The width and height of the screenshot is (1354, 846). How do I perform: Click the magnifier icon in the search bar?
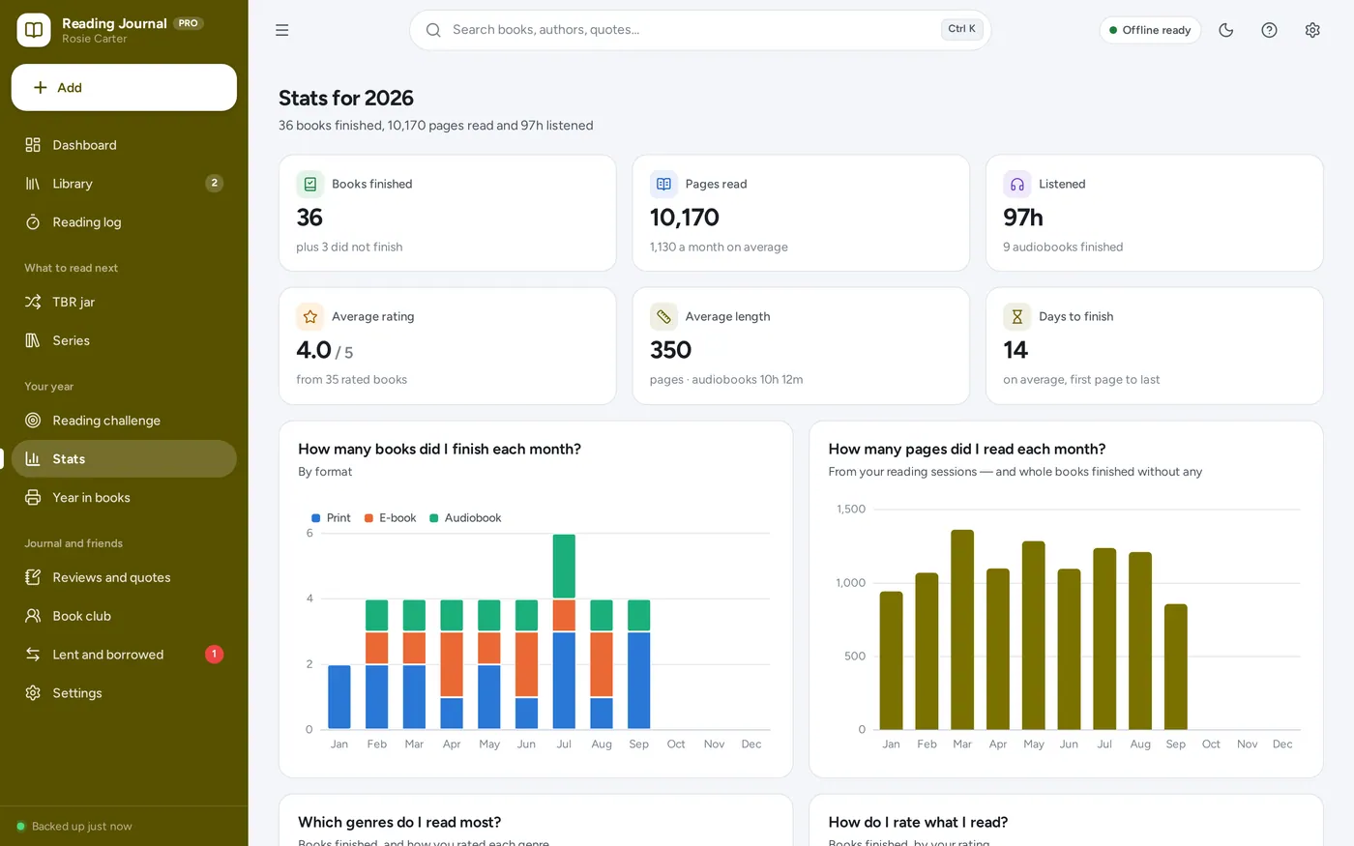point(433,30)
